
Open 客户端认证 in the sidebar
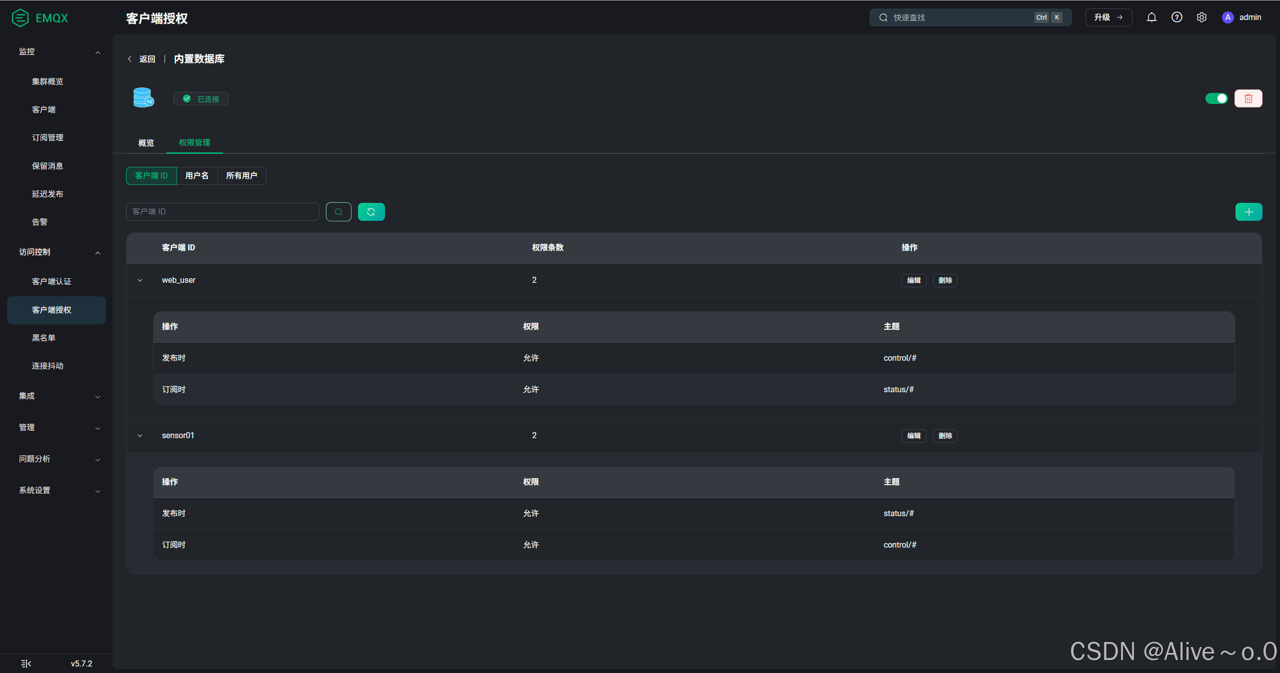click(x=51, y=281)
